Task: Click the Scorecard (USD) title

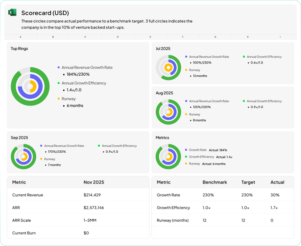Action: [45, 13]
